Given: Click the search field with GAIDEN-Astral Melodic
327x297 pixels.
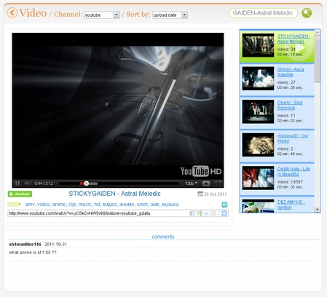Looking at the screenshot, I should 264,13.
